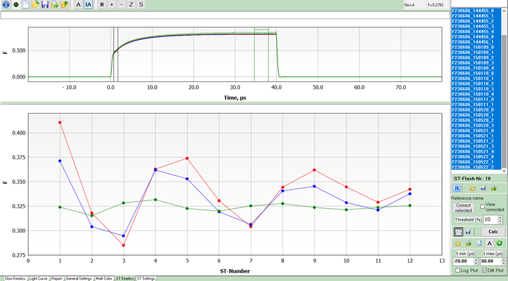Image resolution: width=508 pixels, height=281 pixels.
Task: Click the blue 'R' icon below ST-Flash-Nr
Action: pyautogui.click(x=457, y=188)
